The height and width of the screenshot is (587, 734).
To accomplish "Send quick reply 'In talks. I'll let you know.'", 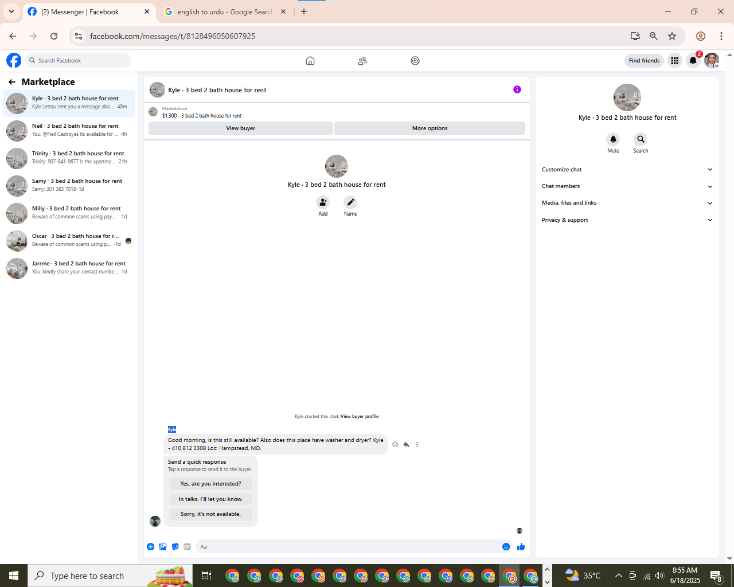I will click(210, 499).
